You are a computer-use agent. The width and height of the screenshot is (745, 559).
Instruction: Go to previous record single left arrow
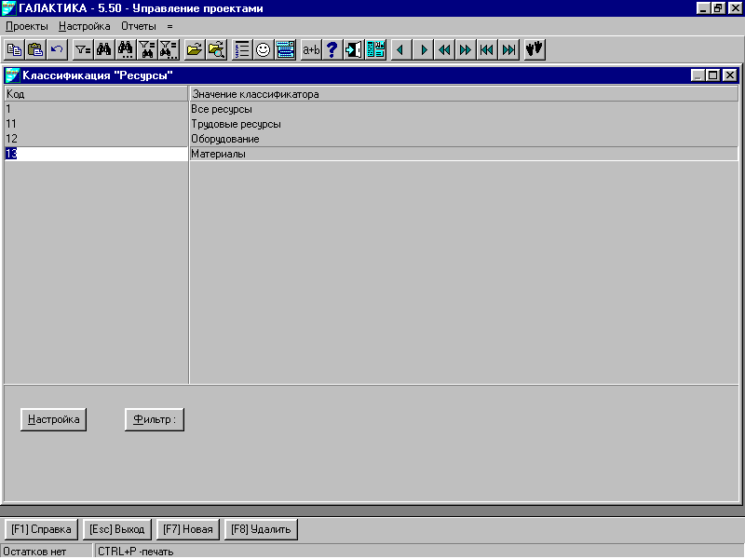[401, 49]
